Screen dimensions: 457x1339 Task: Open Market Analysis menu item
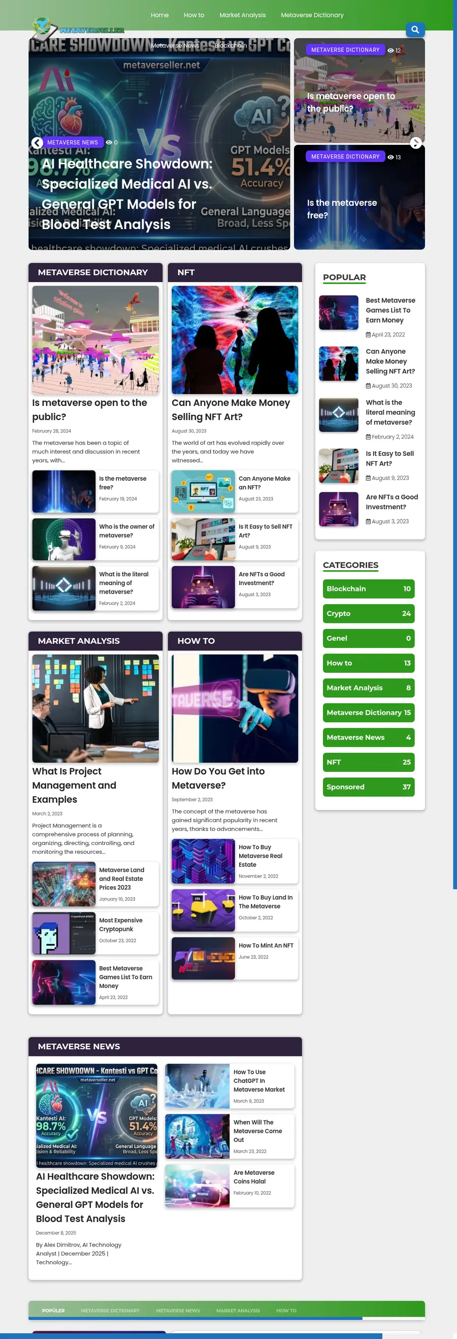pyautogui.click(x=243, y=15)
